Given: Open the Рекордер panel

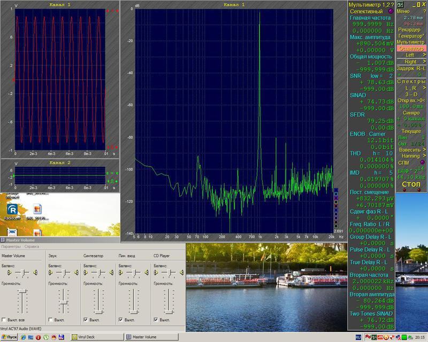Looking at the screenshot, I should click(409, 29).
